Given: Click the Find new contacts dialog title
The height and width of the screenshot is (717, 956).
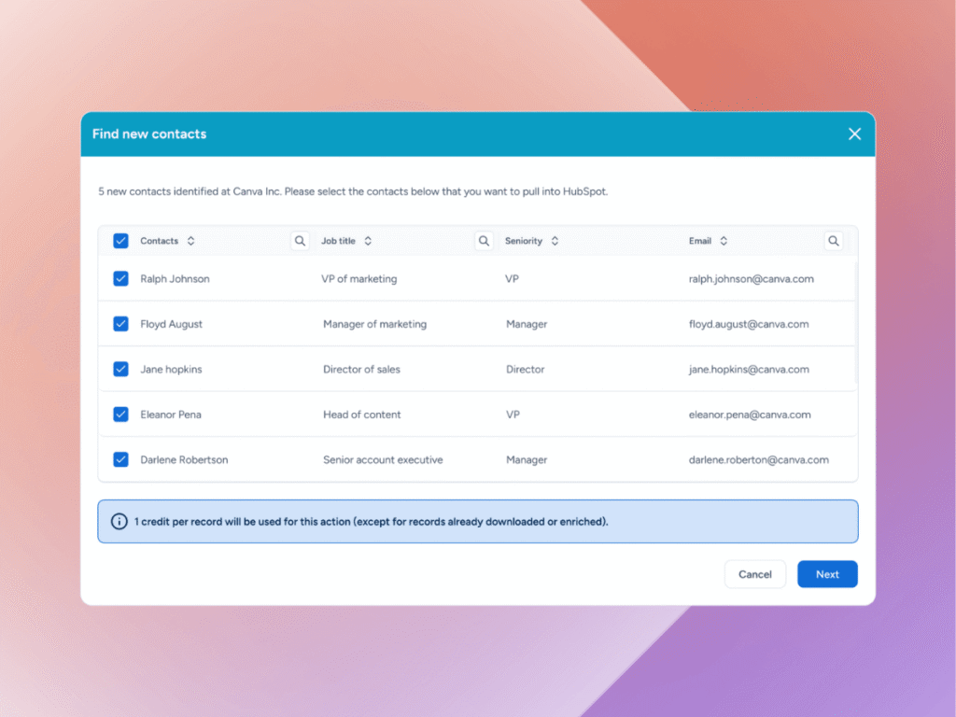Looking at the screenshot, I should pos(149,134).
